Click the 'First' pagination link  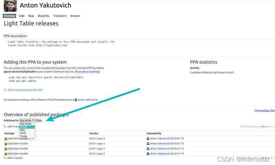tap(243, 127)
